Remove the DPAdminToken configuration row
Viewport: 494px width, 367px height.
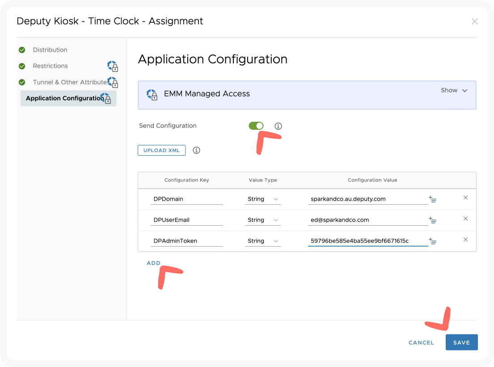click(x=465, y=239)
